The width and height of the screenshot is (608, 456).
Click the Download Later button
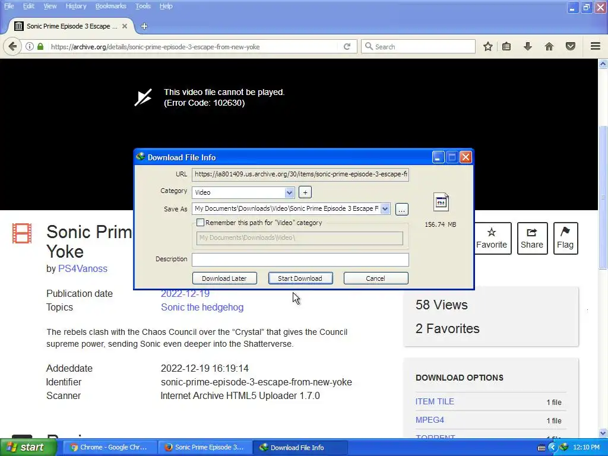pyautogui.click(x=224, y=278)
